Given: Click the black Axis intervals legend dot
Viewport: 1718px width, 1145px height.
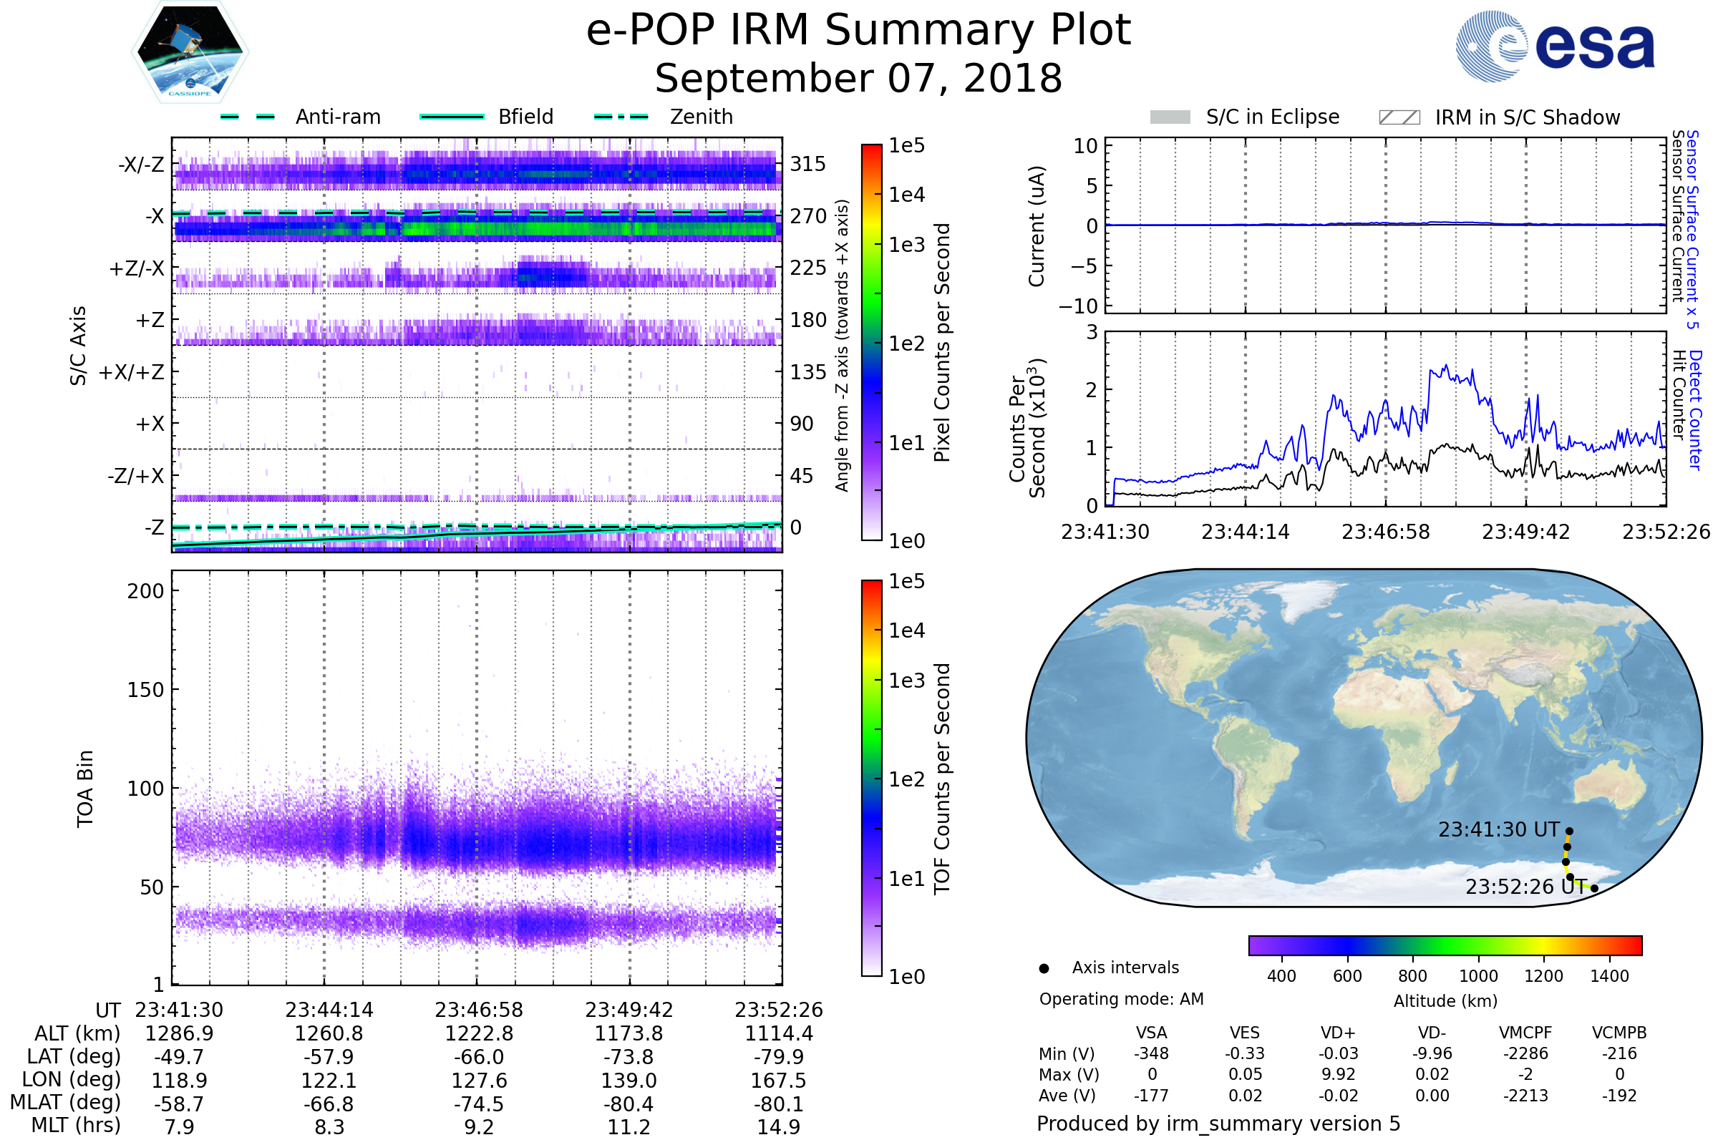Looking at the screenshot, I should 1044,968.
